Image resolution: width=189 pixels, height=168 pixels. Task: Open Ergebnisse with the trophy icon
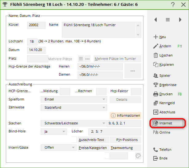165,85
